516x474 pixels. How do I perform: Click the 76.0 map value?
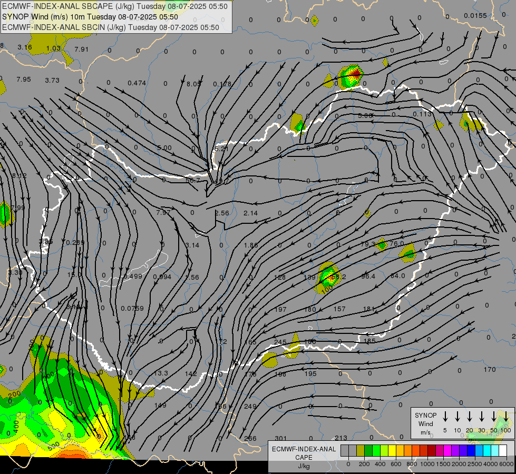(x=396, y=244)
